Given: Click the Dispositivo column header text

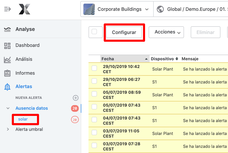Looking at the screenshot, I should (x=162, y=59).
